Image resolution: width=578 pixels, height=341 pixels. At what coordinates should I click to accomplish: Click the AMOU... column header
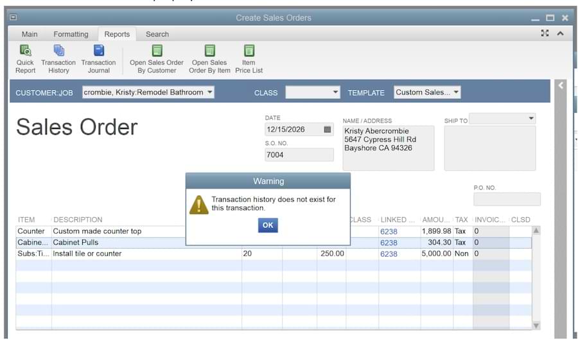[x=436, y=220]
